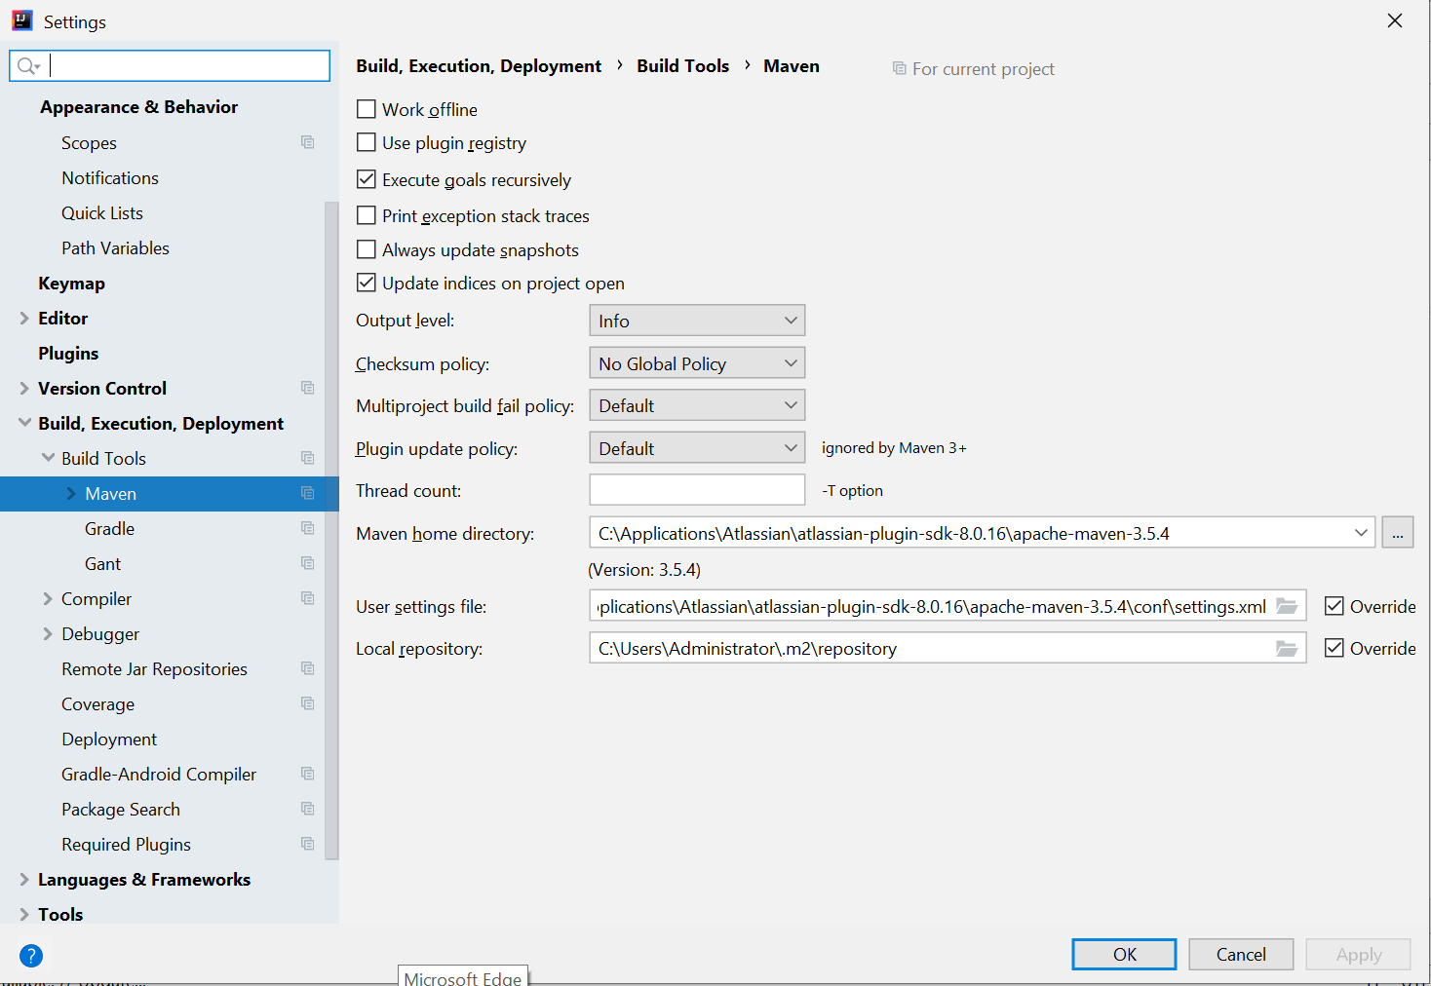Open Multiproject build fail policy dropdown
This screenshot has width=1431, height=986.
click(697, 405)
